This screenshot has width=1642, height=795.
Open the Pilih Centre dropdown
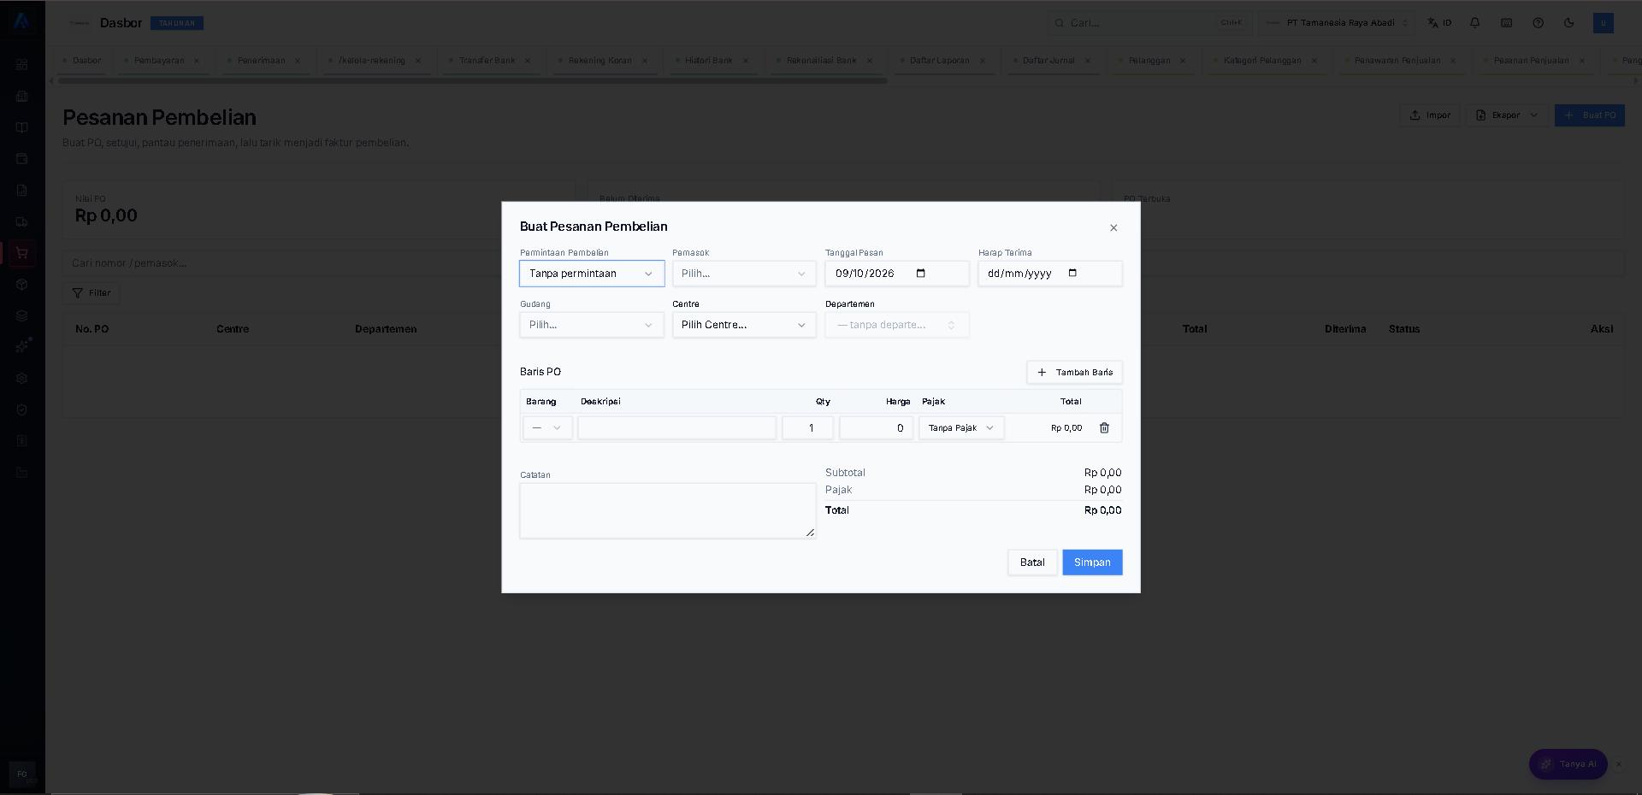744,325
